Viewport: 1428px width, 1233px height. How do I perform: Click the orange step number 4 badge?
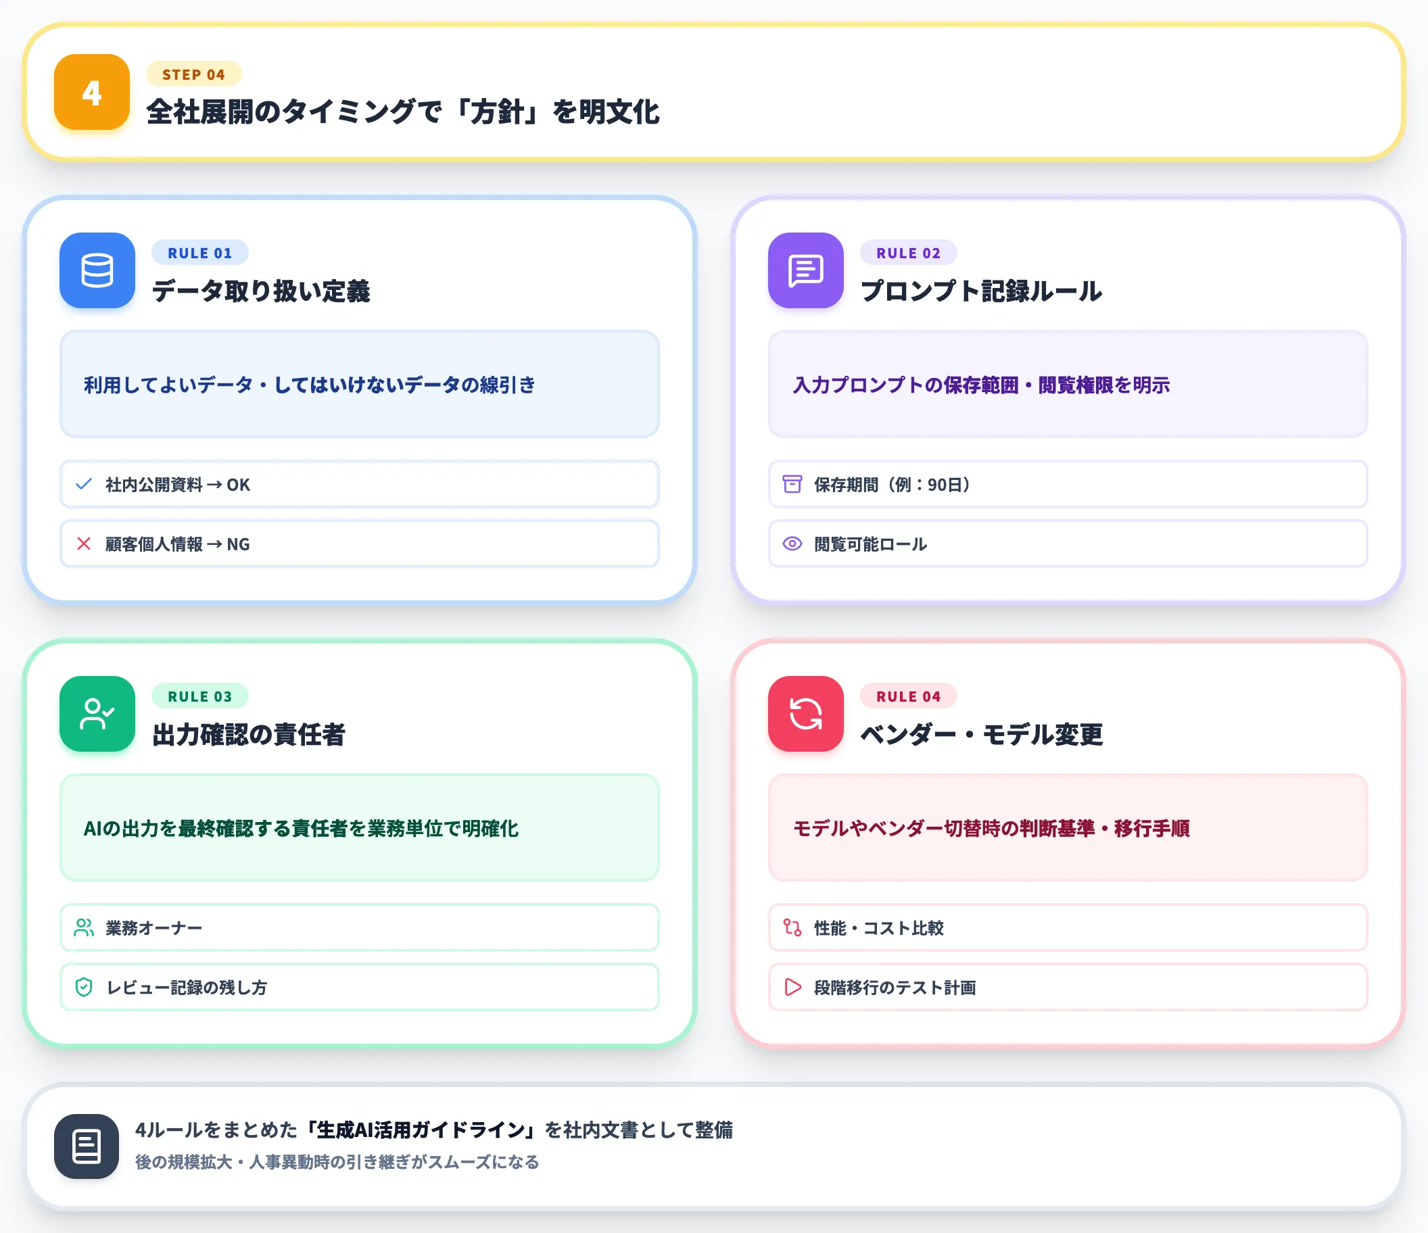click(x=92, y=92)
